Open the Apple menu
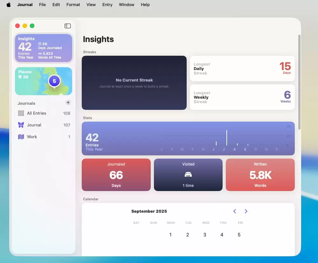This screenshot has width=318, height=263. [9, 5]
